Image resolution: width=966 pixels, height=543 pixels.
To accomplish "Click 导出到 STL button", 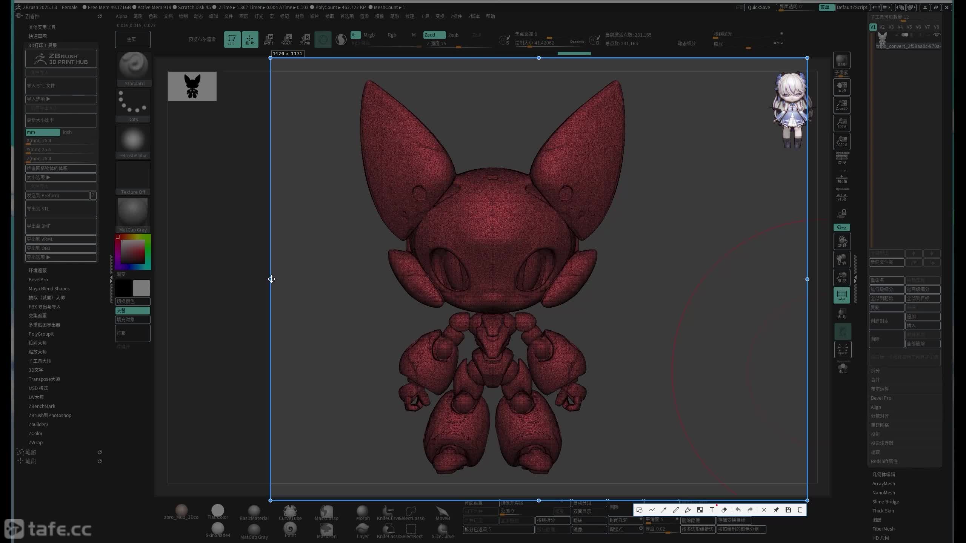I will tap(61, 209).
